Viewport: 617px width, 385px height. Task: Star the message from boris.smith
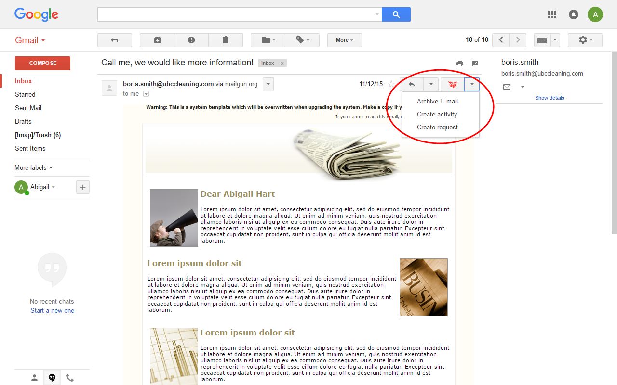[x=391, y=84]
